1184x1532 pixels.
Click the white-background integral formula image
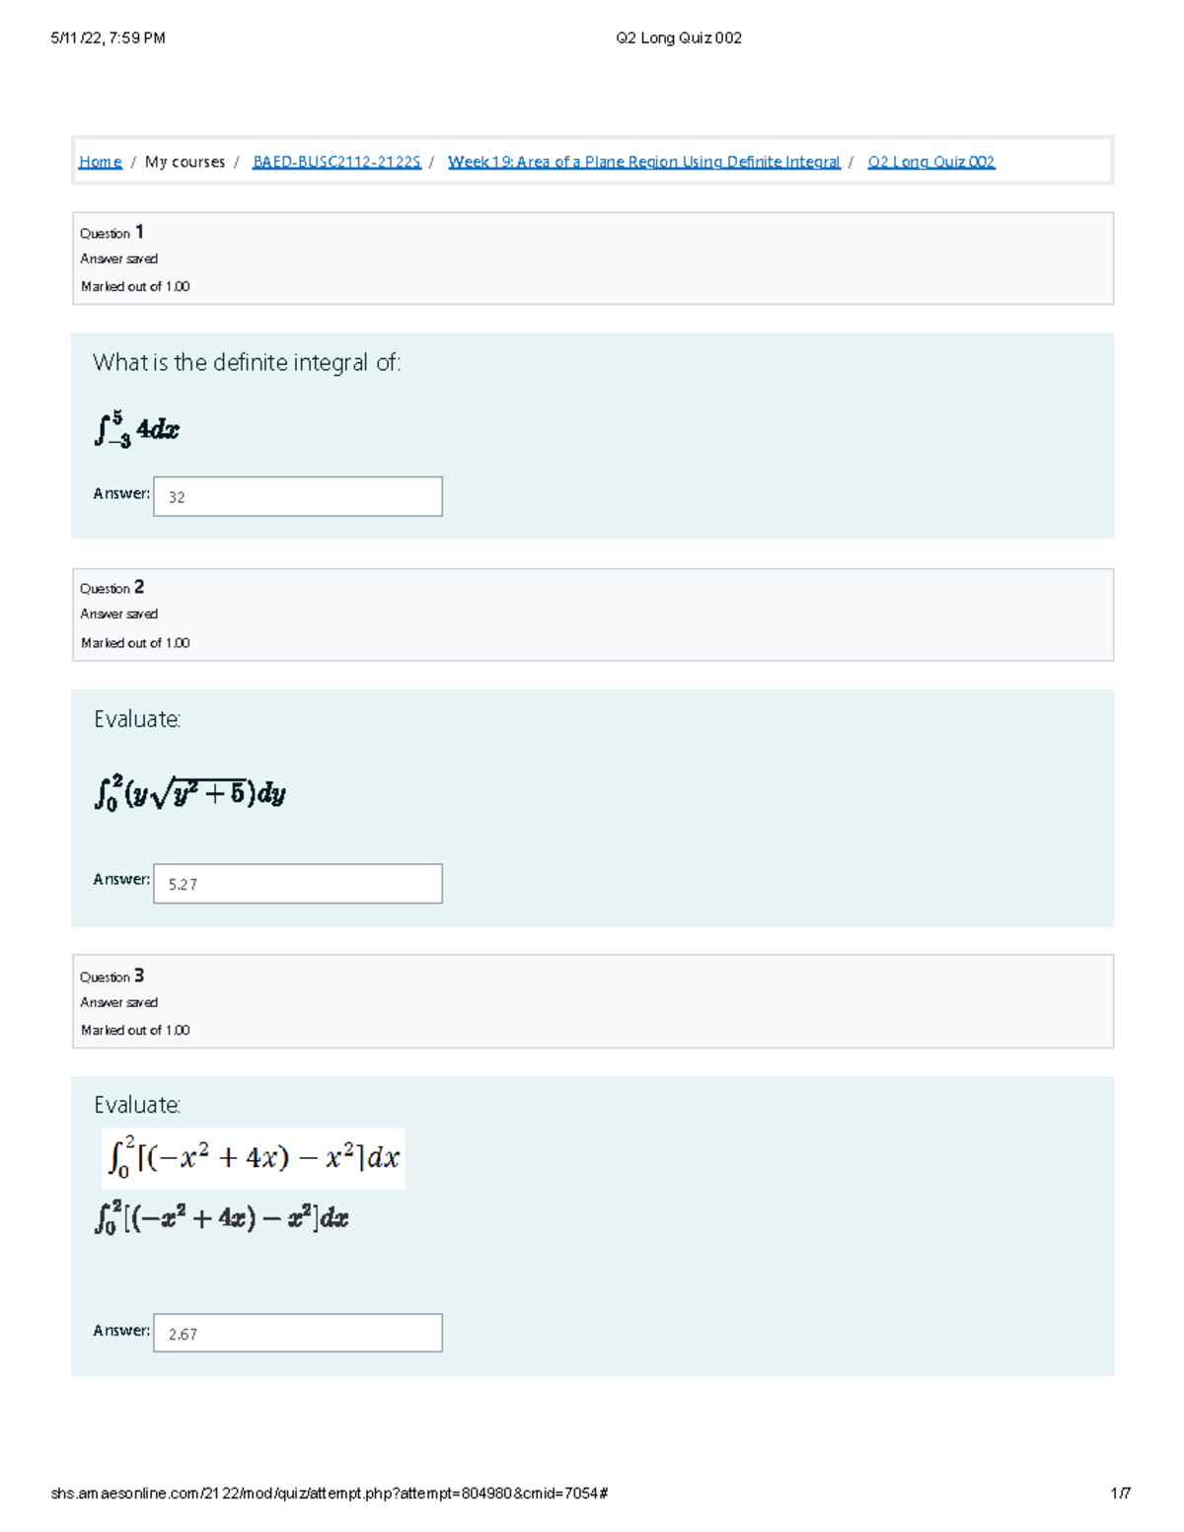pos(254,1158)
